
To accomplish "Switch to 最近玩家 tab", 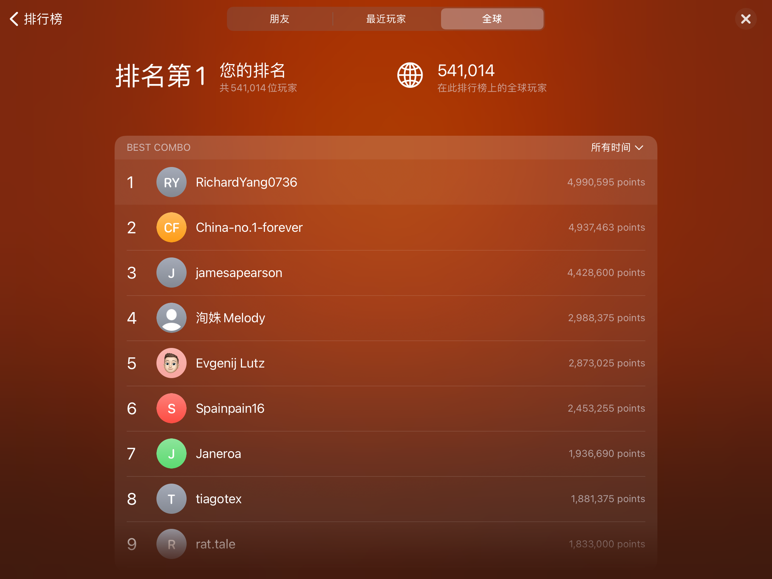I will pyautogui.click(x=386, y=19).
